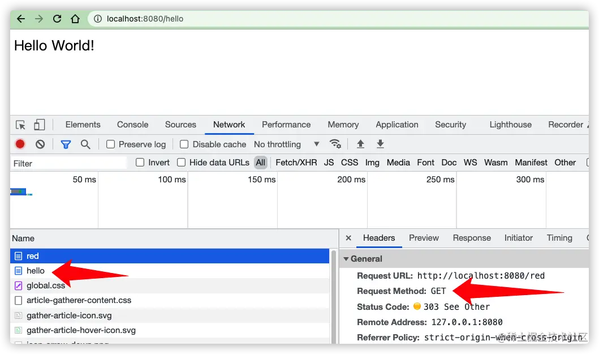Select the global.css request row
Screen dimensions: 599x354
point(170,285)
